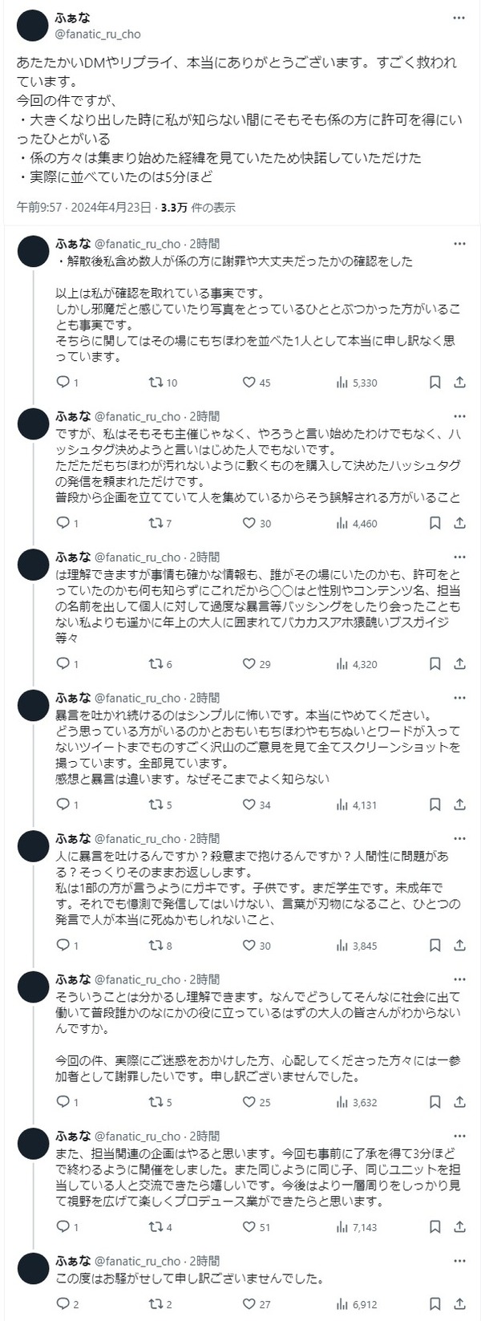Open analytics for the tweet with 4,460 views

343,523
